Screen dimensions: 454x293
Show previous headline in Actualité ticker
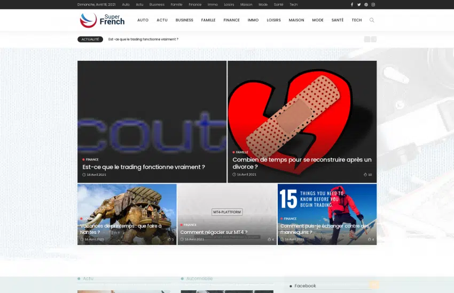point(367,39)
